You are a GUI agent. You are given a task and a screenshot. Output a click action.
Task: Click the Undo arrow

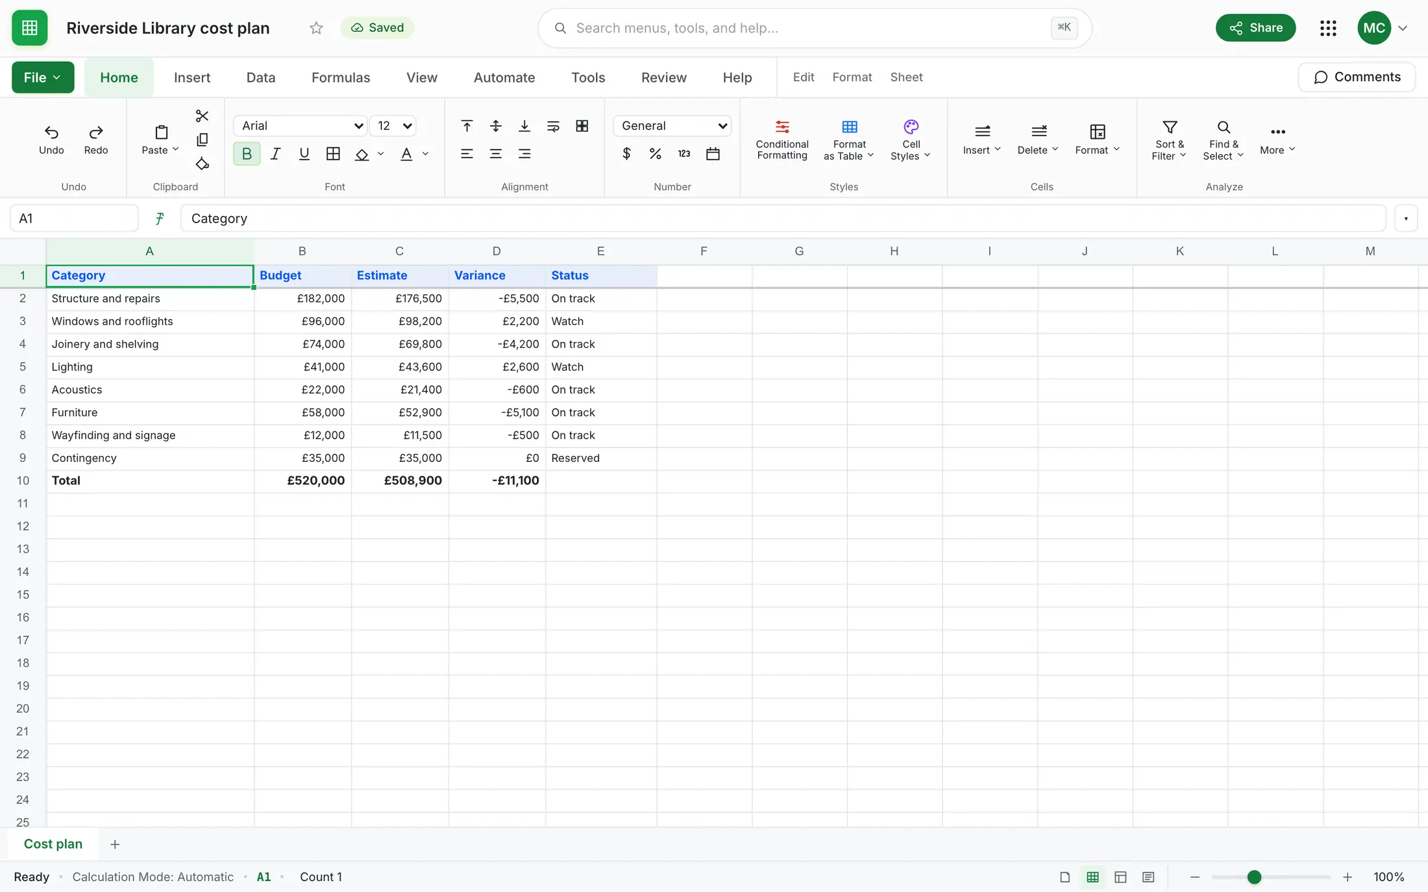click(51, 139)
